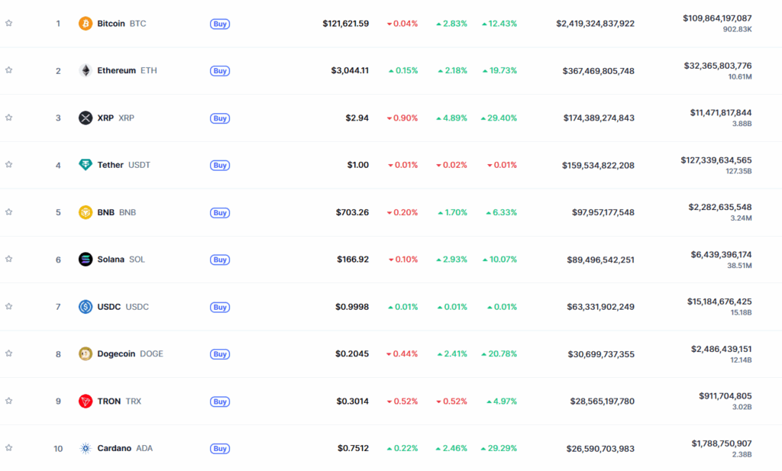This screenshot has width=782, height=471.
Task: Click the Dogecoin shiba logo
Action: click(x=86, y=354)
